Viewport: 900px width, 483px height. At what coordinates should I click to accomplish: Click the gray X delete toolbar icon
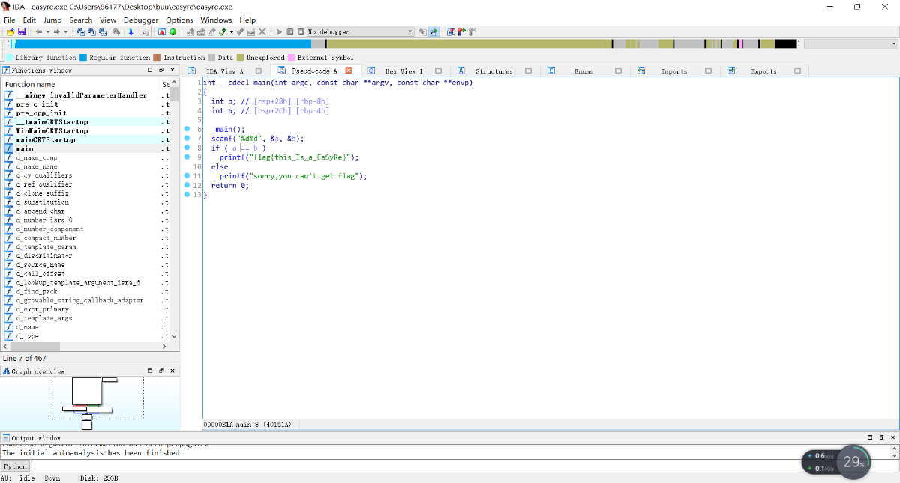(x=262, y=32)
